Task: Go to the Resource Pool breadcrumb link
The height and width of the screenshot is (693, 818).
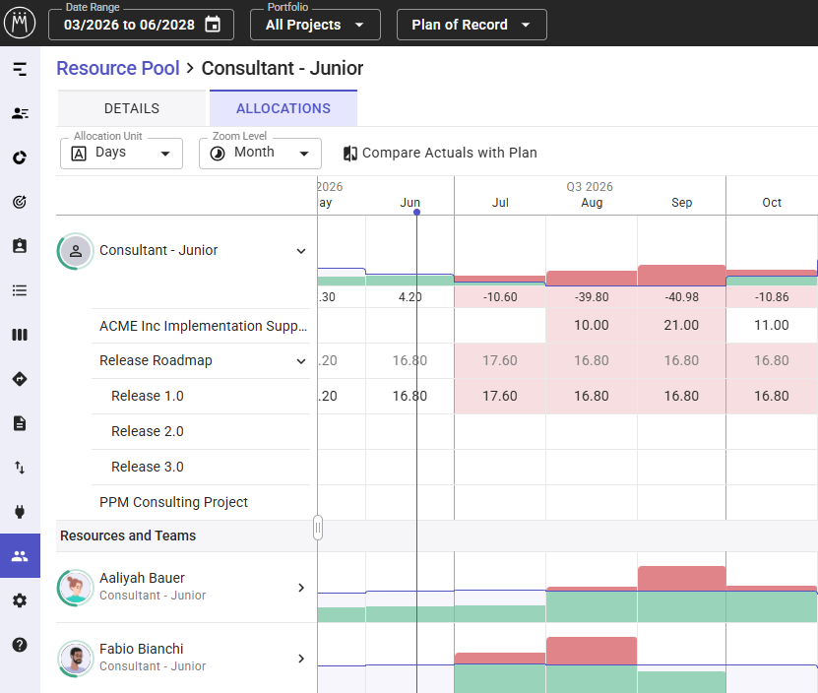Action: [x=118, y=68]
